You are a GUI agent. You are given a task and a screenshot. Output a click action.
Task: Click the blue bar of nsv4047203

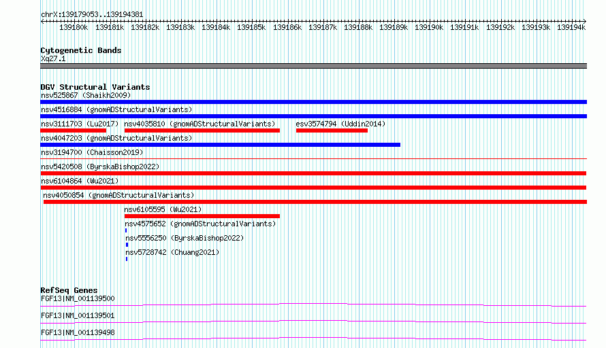click(x=221, y=145)
